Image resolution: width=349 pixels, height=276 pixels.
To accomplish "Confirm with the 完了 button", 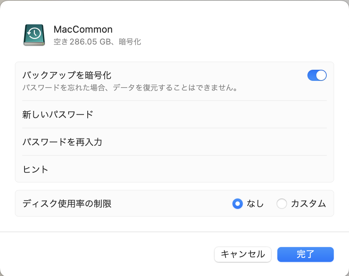I will click(x=305, y=254).
